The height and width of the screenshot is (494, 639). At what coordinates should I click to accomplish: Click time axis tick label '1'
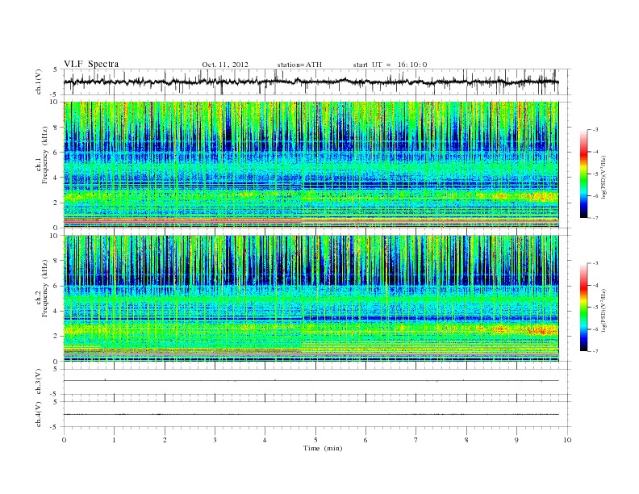point(114,440)
